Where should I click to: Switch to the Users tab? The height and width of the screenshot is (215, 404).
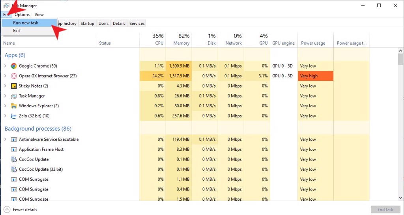pos(103,23)
